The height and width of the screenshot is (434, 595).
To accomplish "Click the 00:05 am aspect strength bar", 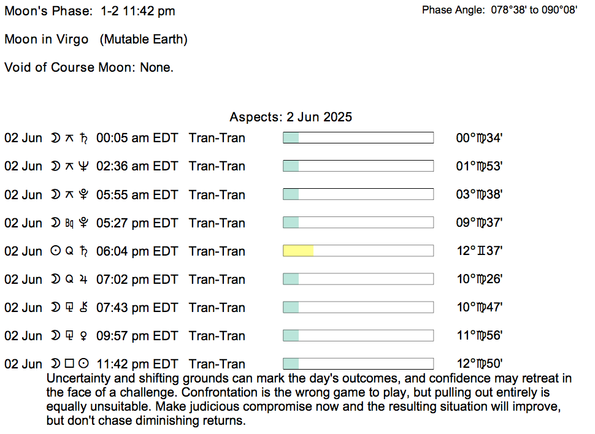I will pos(358,138).
